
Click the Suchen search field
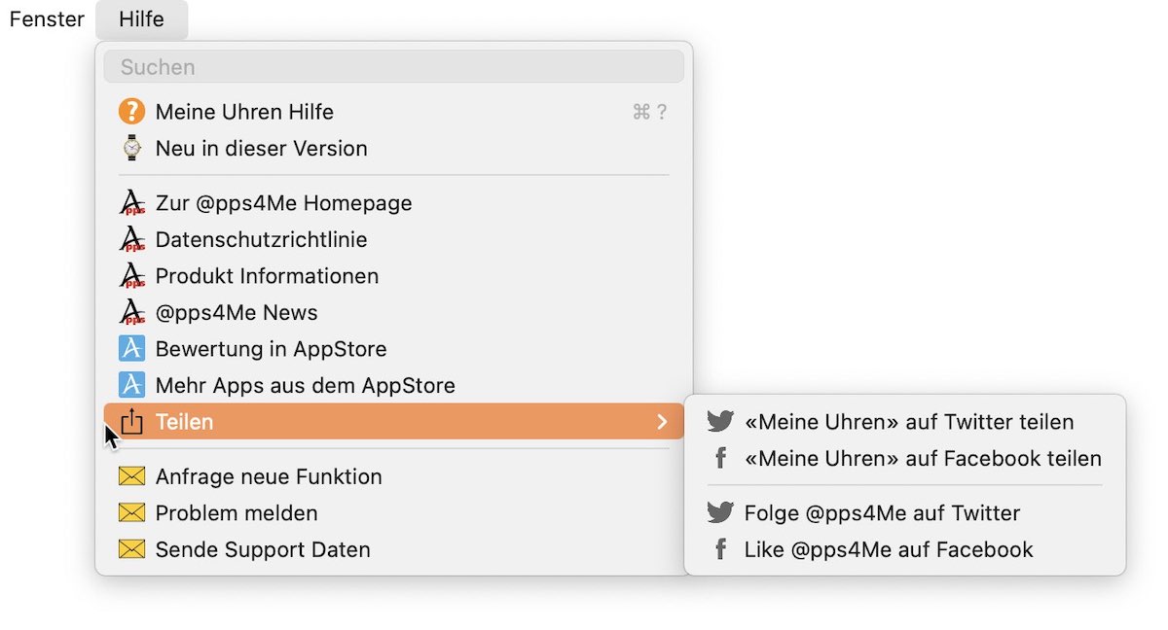pos(394,67)
